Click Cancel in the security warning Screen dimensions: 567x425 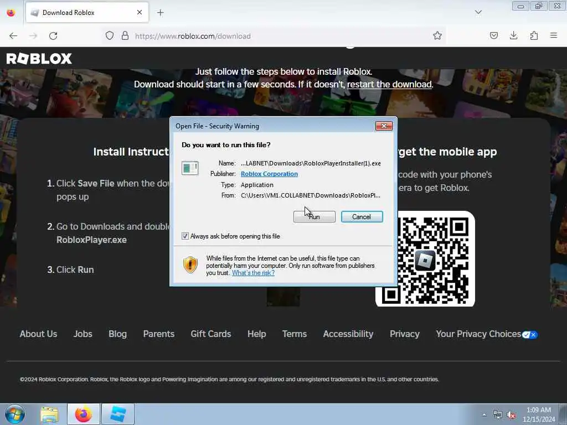tap(362, 217)
